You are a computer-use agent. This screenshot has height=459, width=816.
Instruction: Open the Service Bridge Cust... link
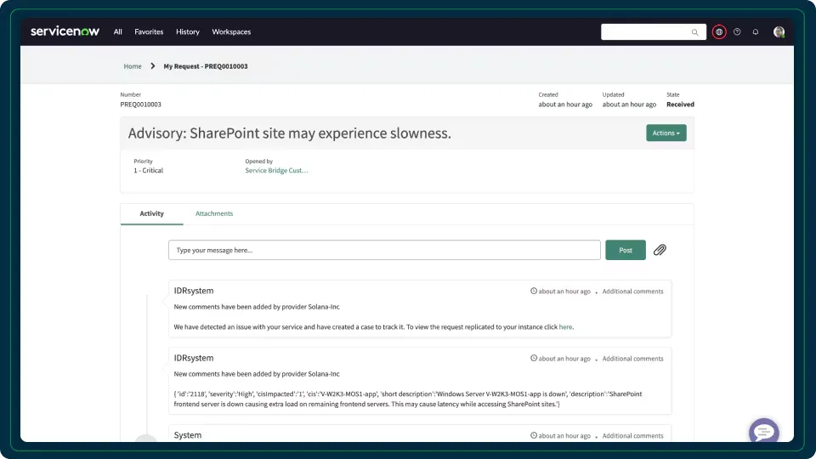[x=276, y=170]
